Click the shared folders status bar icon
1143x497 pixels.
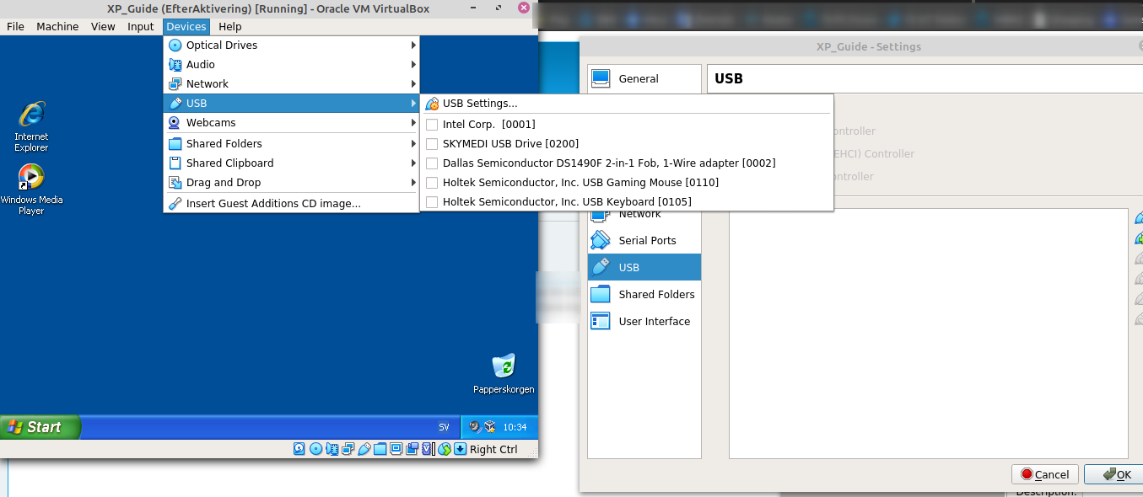click(x=380, y=449)
